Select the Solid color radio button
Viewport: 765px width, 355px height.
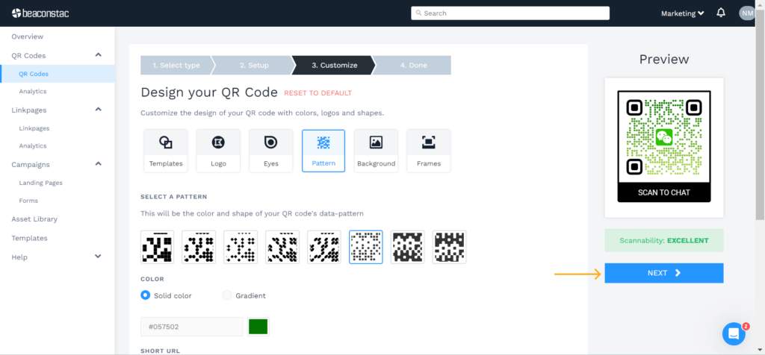coord(146,295)
